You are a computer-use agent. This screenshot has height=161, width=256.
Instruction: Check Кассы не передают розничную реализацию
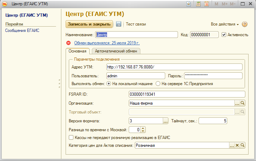[x=71, y=138]
